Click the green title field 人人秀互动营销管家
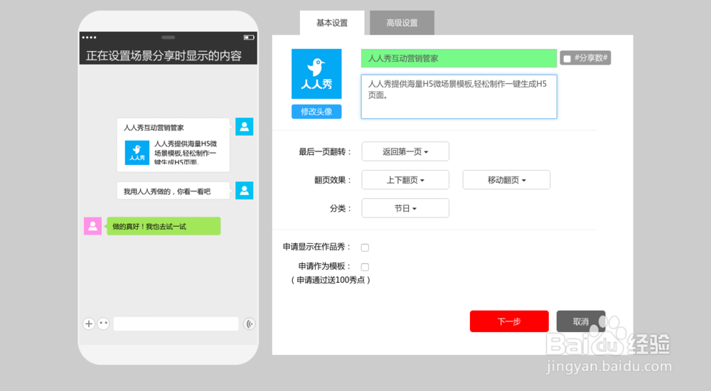The width and height of the screenshot is (711, 391). click(x=459, y=58)
